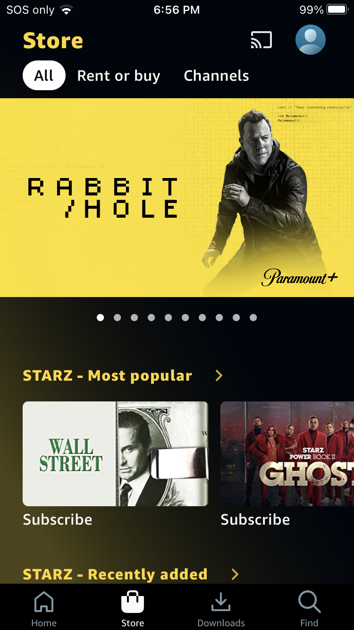Tap the Wi-Fi status icon
This screenshot has width=354, height=630.
[x=67, y=10]
